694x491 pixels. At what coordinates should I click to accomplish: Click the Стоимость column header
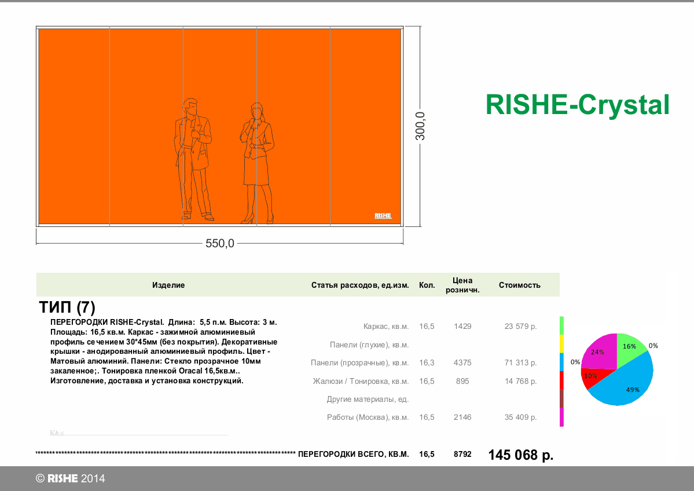click(x=520, y=285)
